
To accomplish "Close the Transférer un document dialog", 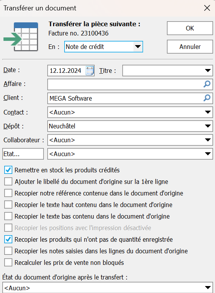I will pos(207,8).
